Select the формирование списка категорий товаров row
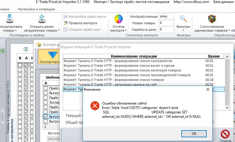Viewport: 235px width, 142px height. click(x=144, y=70)
